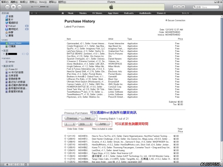Screen dimensions: 223x167
Task: Open the 說明 (Help) menu
Action: point(62,2)
